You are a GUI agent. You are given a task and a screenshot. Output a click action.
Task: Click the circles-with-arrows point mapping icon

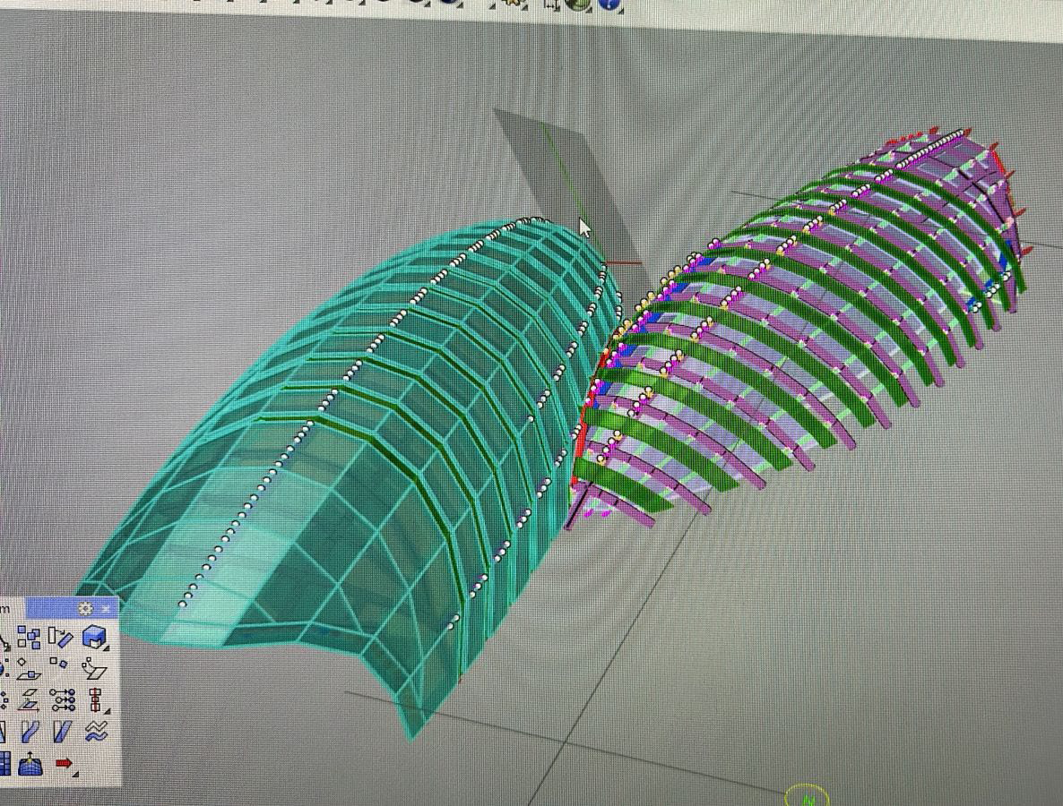[x=62, y=699]
